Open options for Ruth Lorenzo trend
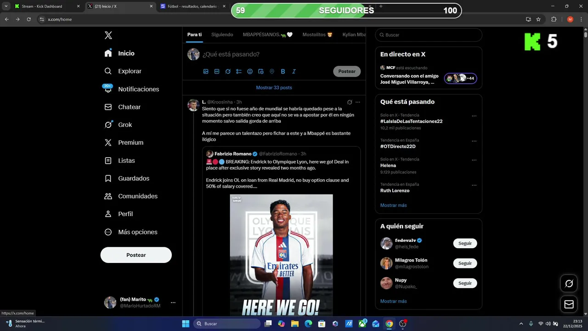588x331 pixels. pyautogui.click(x=474, y=185)
